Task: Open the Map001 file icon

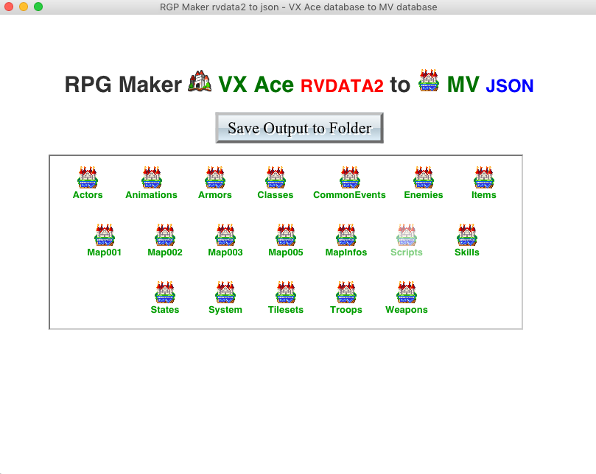Action: point(105,236)
